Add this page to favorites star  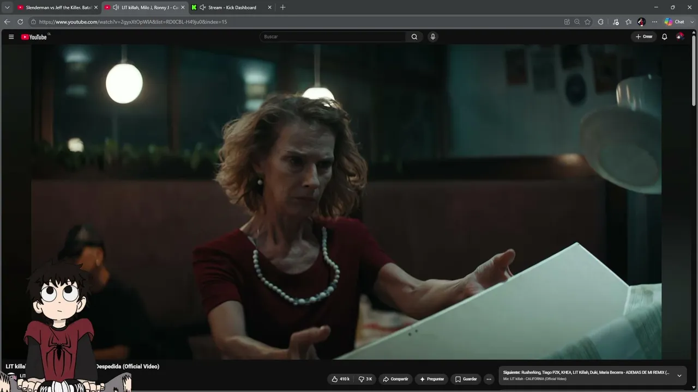587,22
